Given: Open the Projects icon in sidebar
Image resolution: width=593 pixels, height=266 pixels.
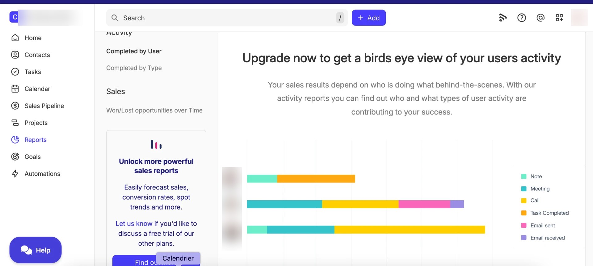Looking at the screenshot, I should coord(15,123).
